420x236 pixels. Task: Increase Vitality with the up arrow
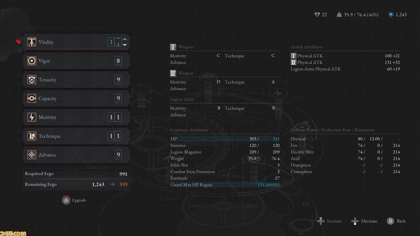click(125, 39)
